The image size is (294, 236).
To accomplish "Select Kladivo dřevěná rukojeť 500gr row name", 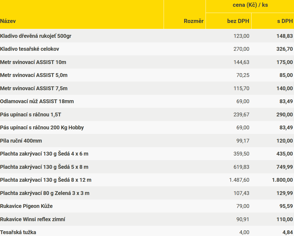I will (36, 36).
